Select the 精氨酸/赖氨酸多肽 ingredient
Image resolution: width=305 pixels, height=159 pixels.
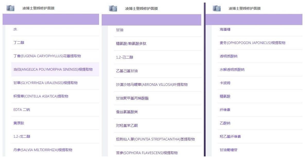point(131,44)
